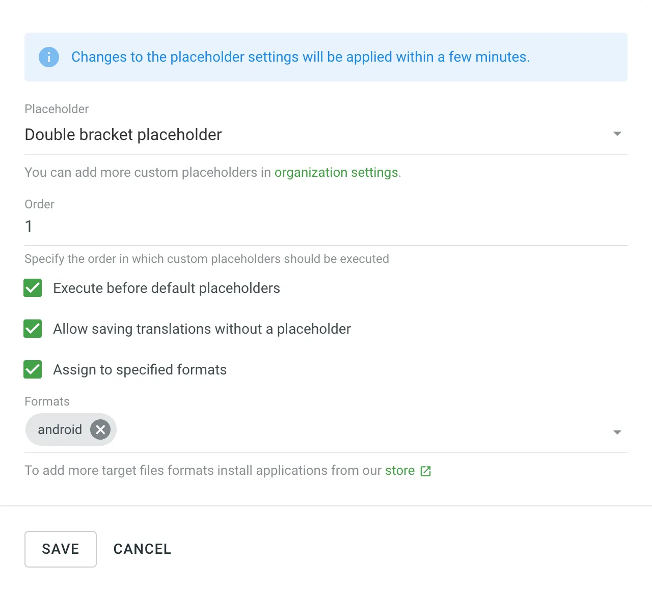The width and height of the screenshot is (652, 592).
Task: Click SAVE to apply placeholder settings
Action: click(60, 549)
